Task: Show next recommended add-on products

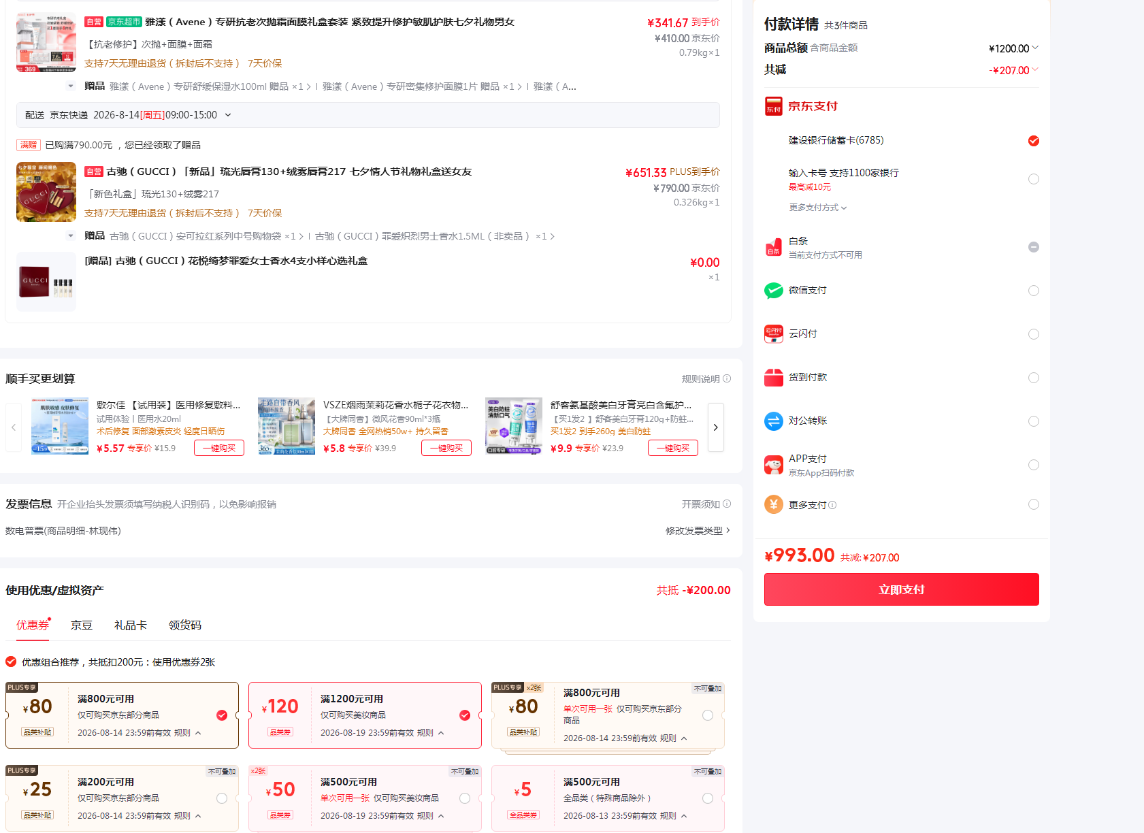Action: tap(715, 427)
